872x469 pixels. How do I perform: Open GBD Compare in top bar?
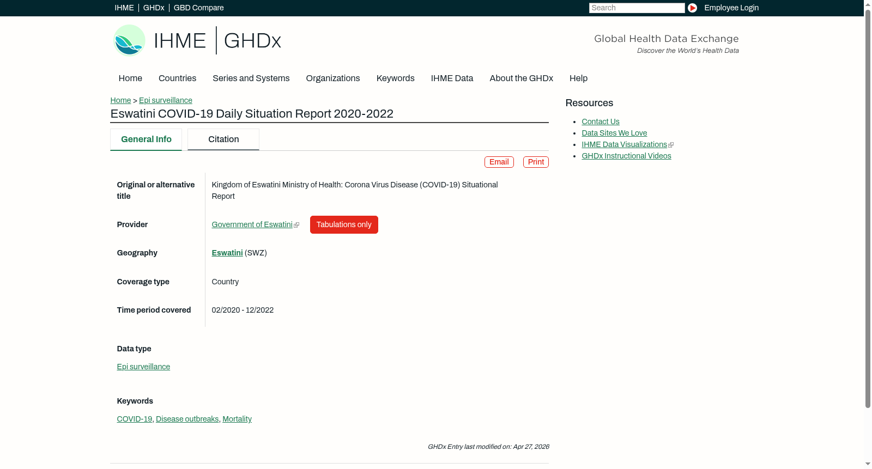click(199, 8)
